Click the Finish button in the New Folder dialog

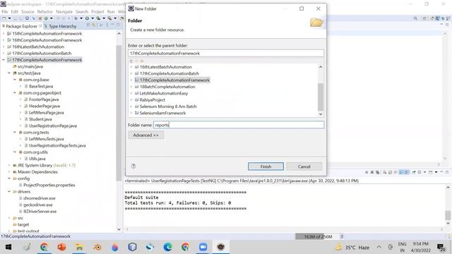click(266, 167)
